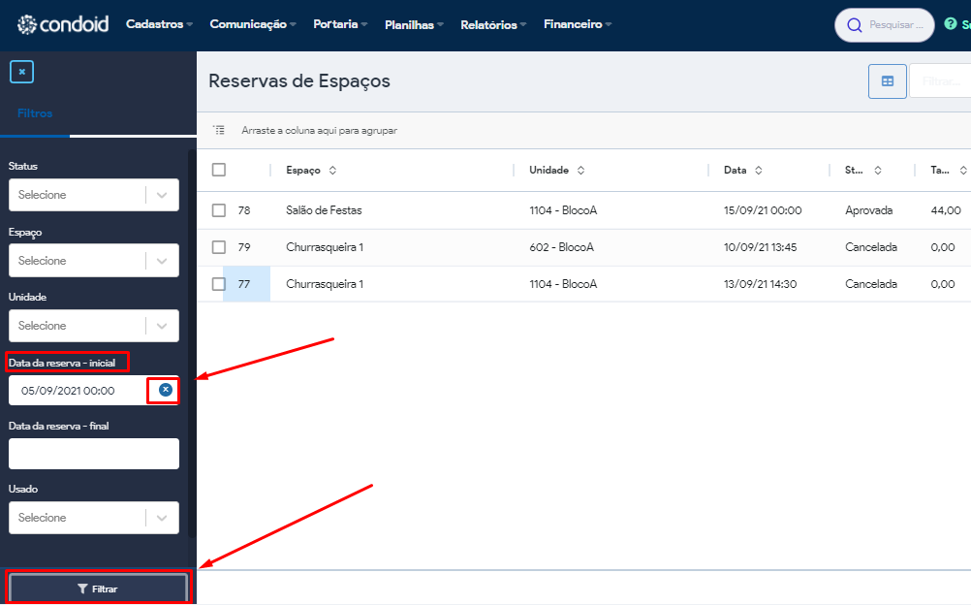
Task: Click 1104 - BlocoA in row 77
Action: point(563,284)
